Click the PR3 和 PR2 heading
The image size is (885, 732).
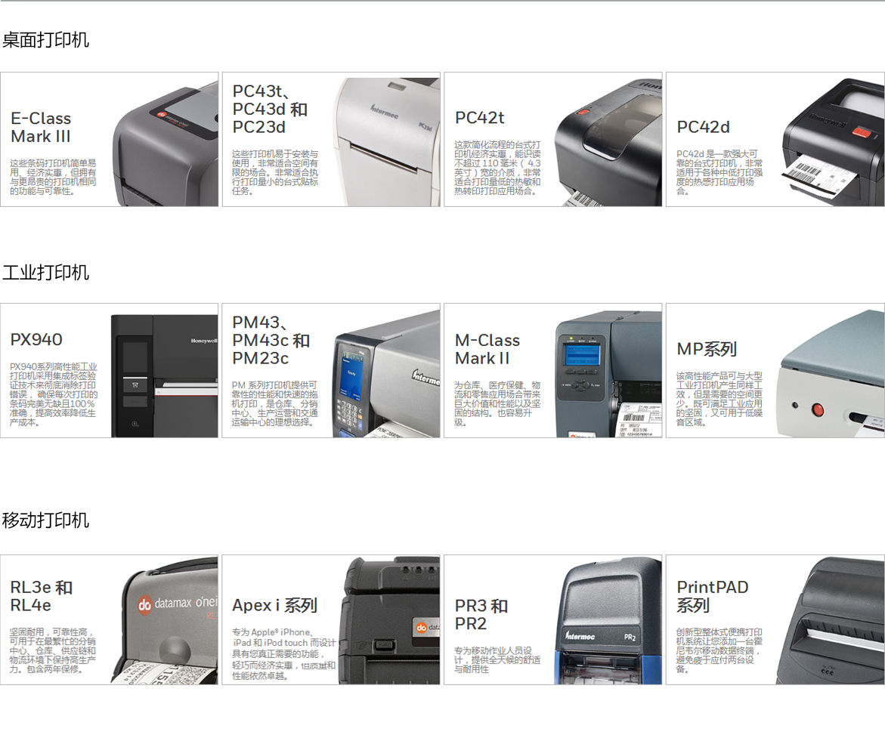[x=481, y=615]
